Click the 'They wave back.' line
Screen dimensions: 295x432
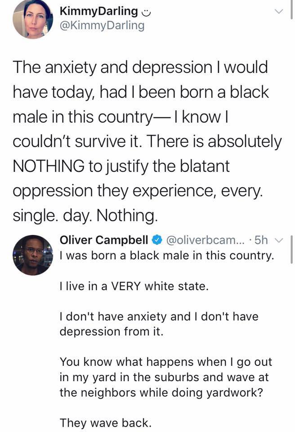tap(106, 423)
